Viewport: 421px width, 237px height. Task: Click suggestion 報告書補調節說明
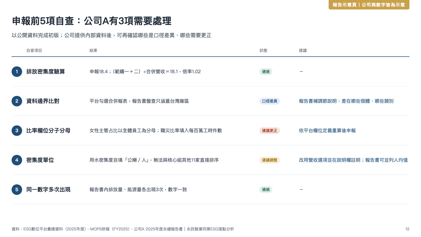[346, 101]
